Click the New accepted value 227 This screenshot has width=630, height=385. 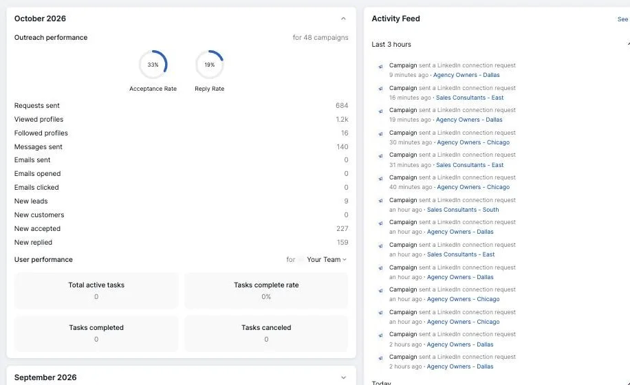pyautogui.click(x=343, y=228)
